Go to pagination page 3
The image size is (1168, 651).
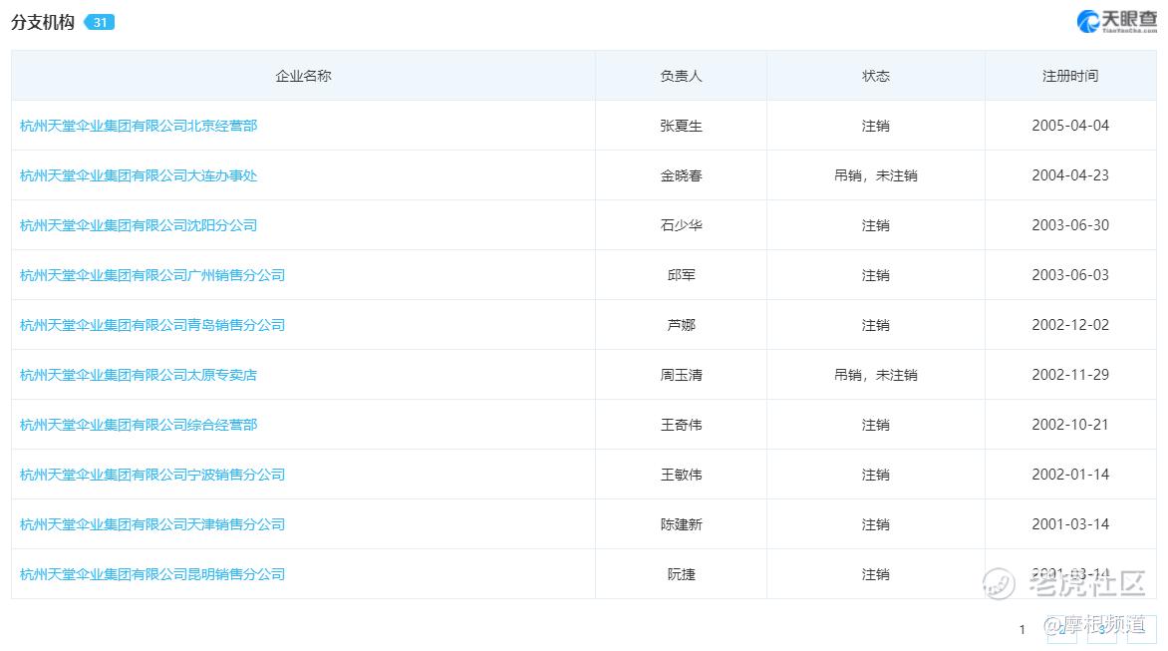1101,629
